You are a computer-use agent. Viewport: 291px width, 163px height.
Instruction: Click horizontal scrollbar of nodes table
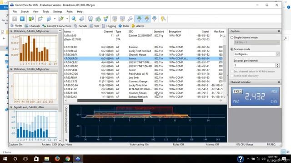pyautogui.click(x=110, y=101)
